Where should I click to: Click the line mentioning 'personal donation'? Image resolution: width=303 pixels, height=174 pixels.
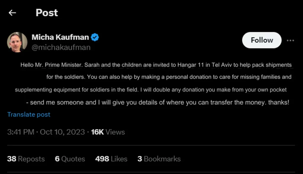169,77
